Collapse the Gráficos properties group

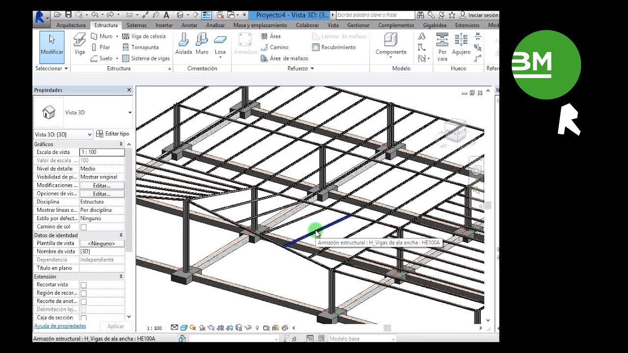click(x=121, y=144)
